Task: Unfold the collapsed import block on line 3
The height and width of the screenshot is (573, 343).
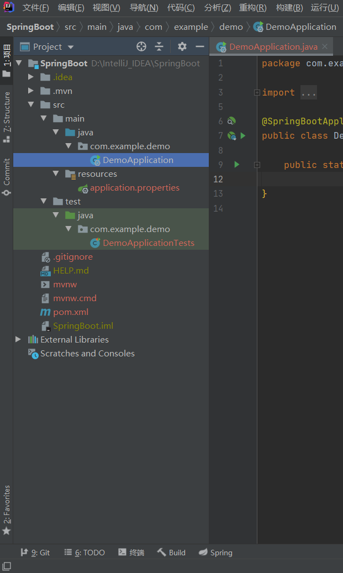Action: point(257,92)
